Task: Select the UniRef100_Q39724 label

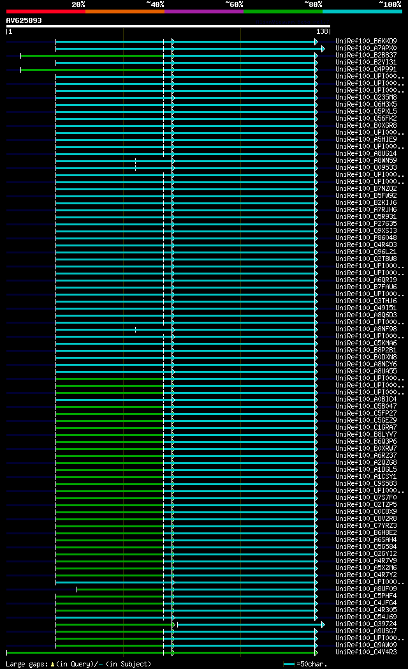Action: [366, 624]
